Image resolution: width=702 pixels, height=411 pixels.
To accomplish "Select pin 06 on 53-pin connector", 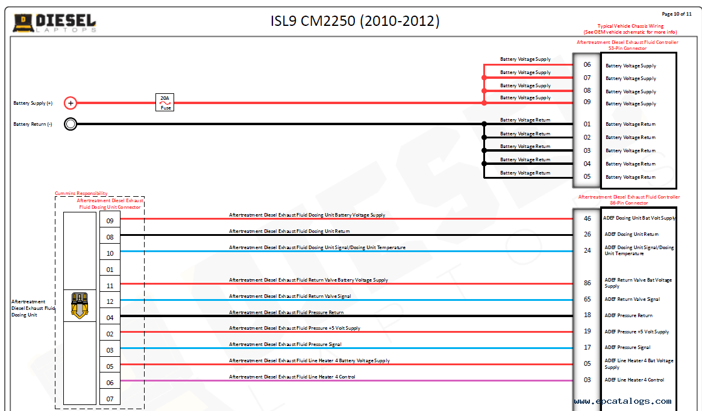I will (x=587, y=65).
